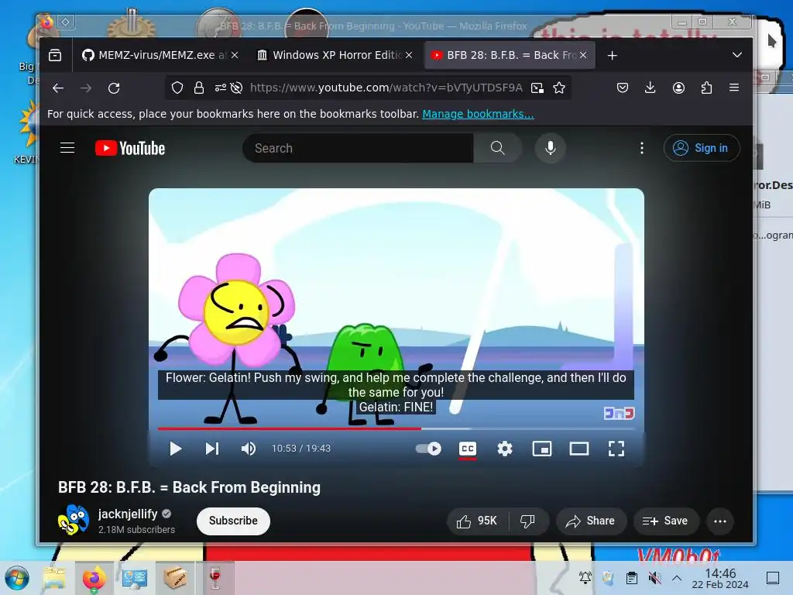793x595 pixels.
Task: Open more actions ellipsis under video
Action: (720, 521)
